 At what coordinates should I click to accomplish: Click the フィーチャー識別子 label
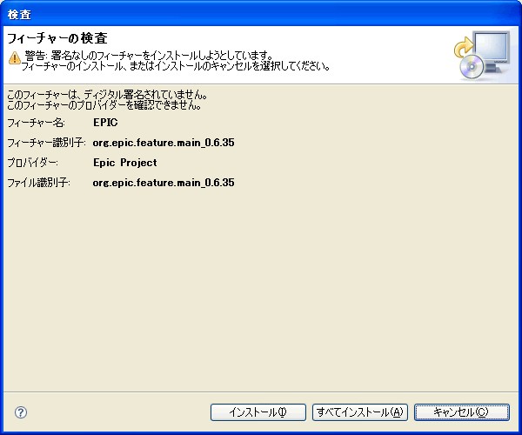(46, 143)
